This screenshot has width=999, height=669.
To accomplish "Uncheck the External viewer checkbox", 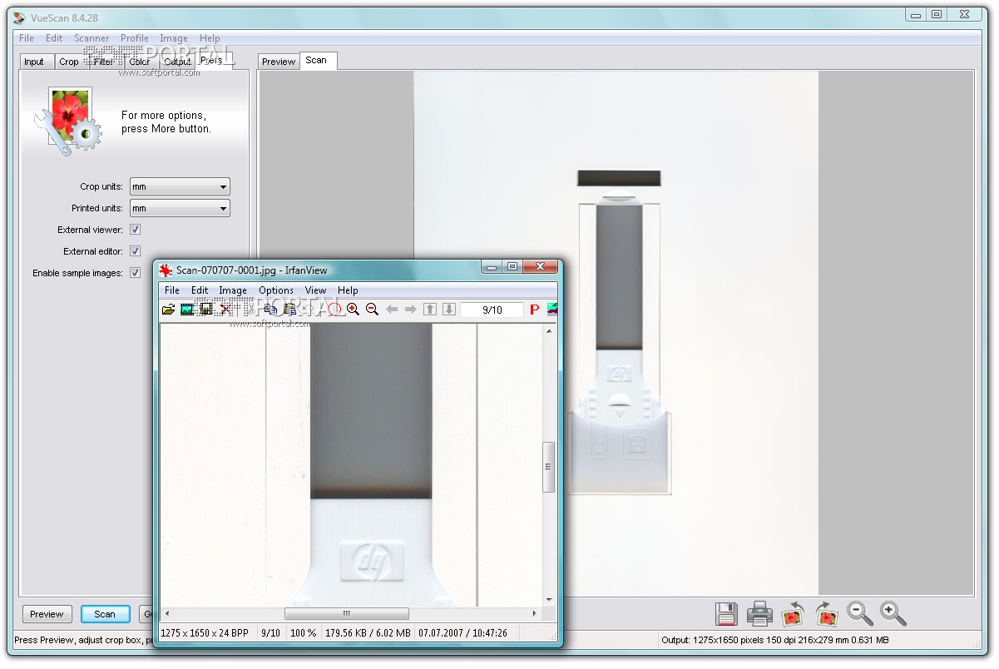I will point(135,230).
